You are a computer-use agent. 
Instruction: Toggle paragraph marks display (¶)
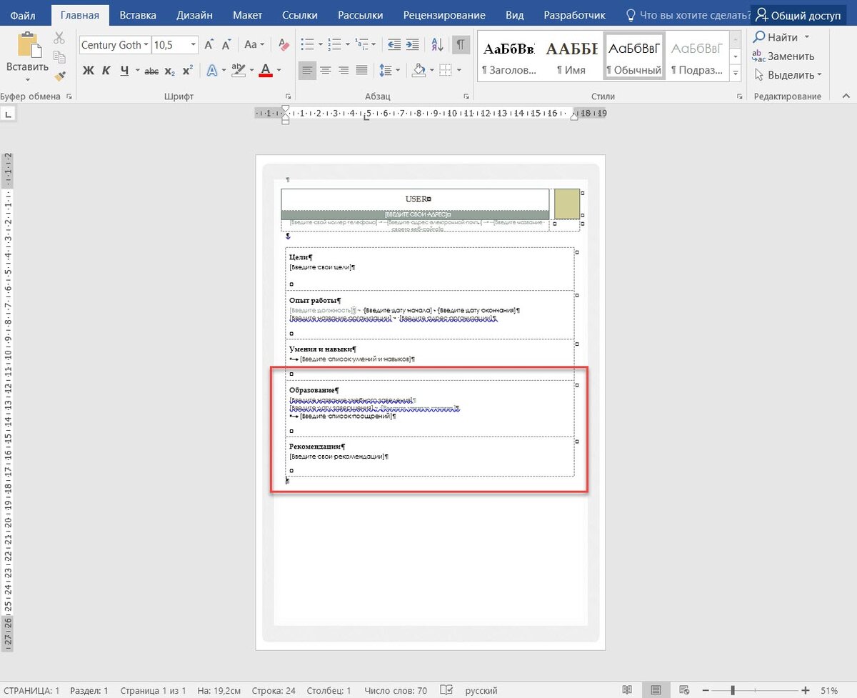tap(461, 44)
